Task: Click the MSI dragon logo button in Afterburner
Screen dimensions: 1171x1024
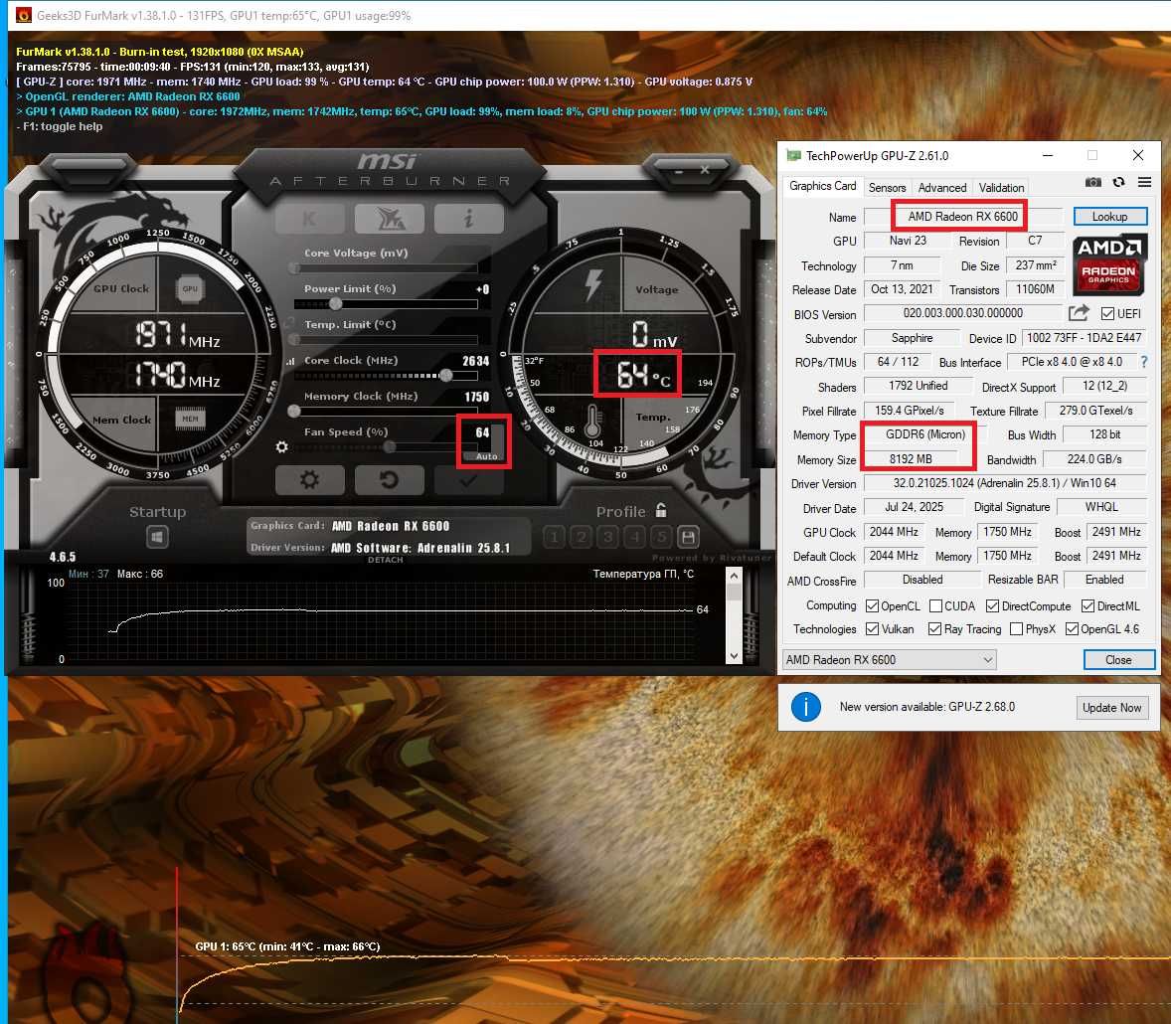Action: pyautogui.click(x=390, y=219)
